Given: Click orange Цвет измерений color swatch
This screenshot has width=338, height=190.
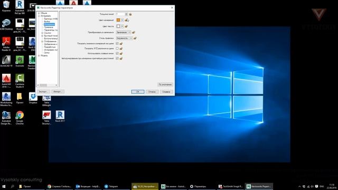Looking at the screenshot, I should point(118,20).
